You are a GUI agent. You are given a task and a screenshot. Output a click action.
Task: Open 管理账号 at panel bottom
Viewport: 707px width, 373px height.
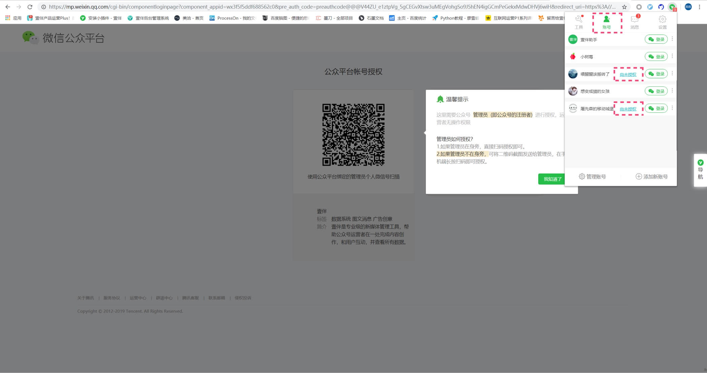[x=592, y=177]
